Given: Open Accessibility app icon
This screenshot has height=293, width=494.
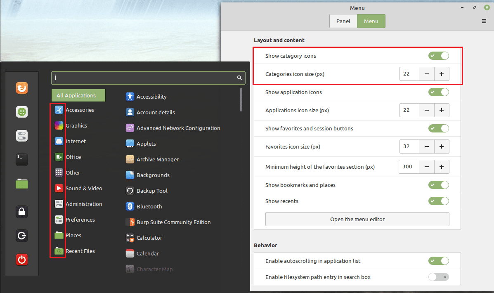Looking at the screenshot, I should pos(130,97).
